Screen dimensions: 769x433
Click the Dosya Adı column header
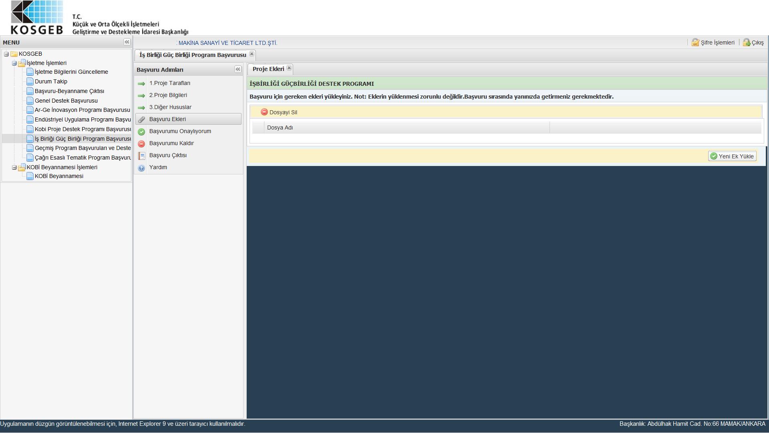coord(407,127)
